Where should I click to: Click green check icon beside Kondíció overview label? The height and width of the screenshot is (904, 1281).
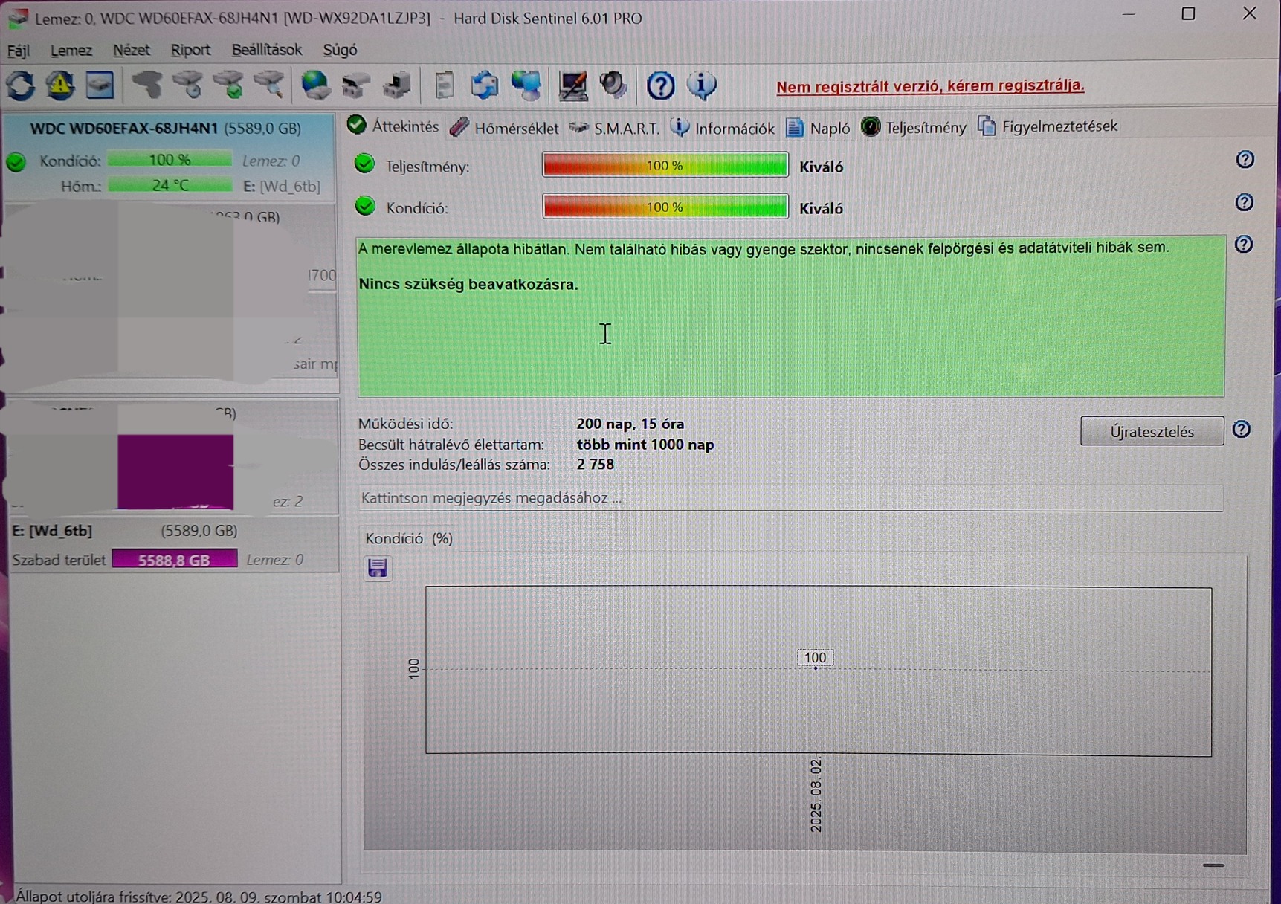(365, 206)
